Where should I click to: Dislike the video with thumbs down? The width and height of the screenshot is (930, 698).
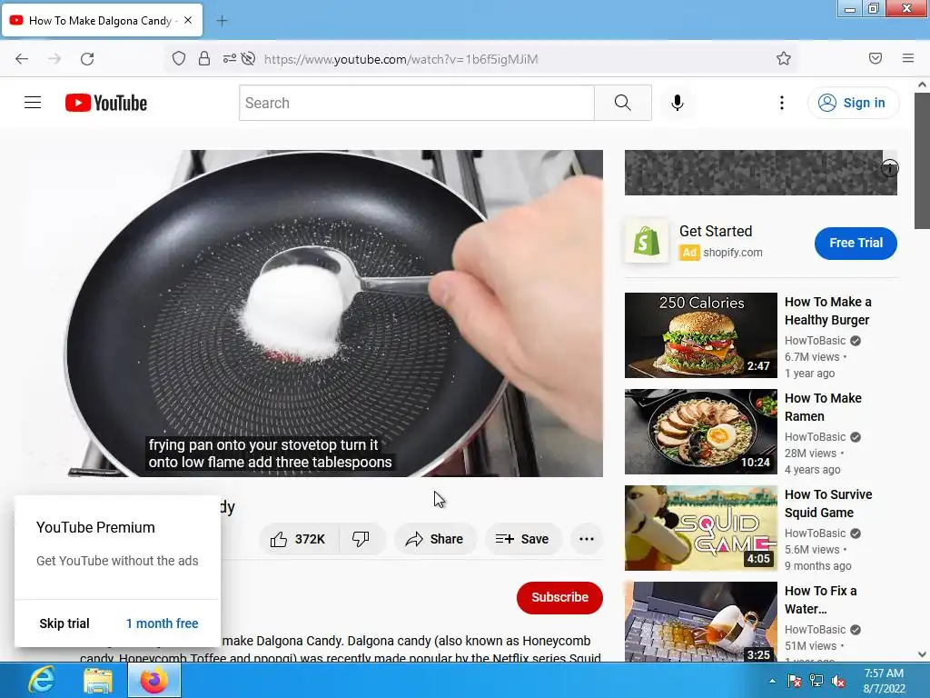[361, 539]
